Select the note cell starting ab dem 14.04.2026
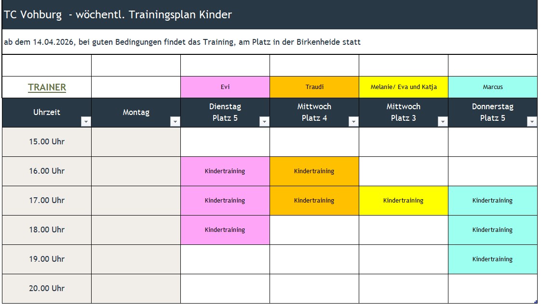The image size is (541, 306). click(270, 42)
